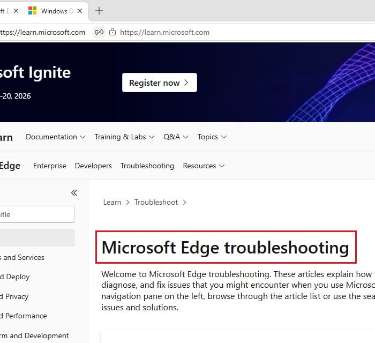This screenshot has width=375, height=343.
Task: Open a new tab with plus icon
Action: click(x=99, y=11)
